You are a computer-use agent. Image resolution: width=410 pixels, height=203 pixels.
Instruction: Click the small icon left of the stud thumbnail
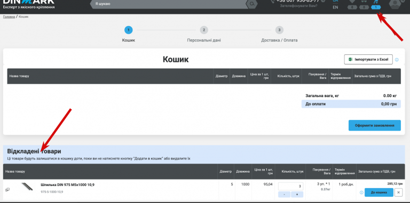tap(7, 190)
